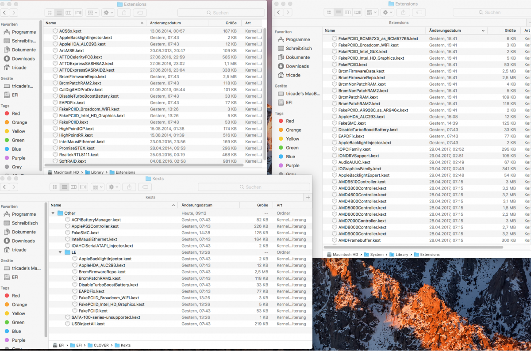Open EFI volume in the Kexts window sidebar
Screen dimensions: 531x351
(x=15, y=277)
